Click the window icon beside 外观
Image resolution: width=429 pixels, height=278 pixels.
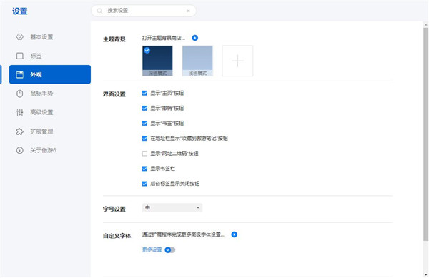20,74
